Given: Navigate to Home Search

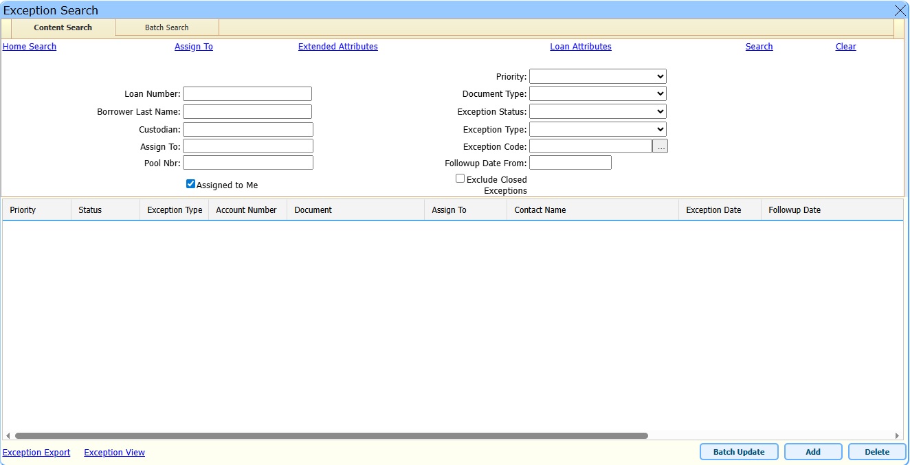Looking at the screenshot, I should [x=29, y=46].
